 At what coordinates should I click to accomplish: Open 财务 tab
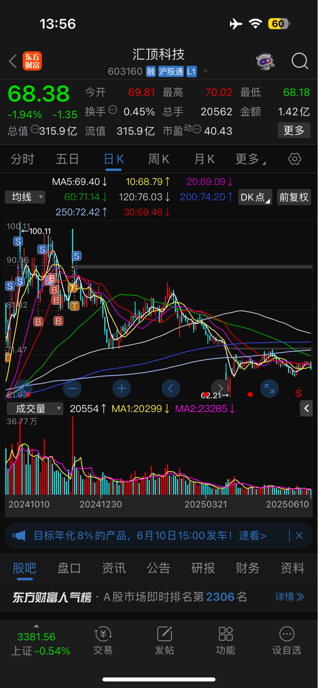[248, 568]
